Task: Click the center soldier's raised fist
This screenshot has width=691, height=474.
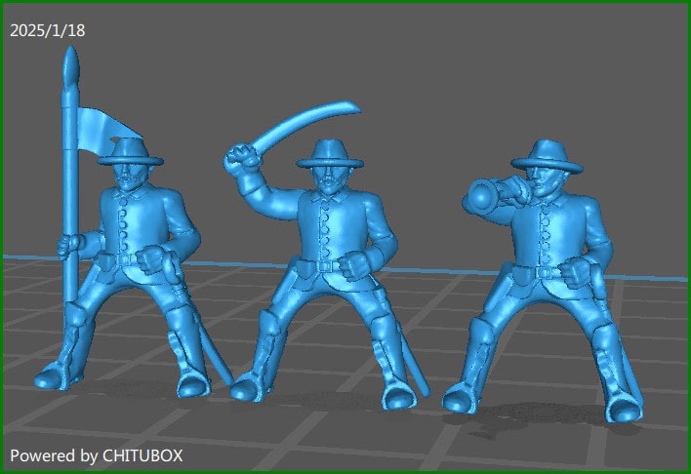Action: pyautogui.click(x=240, y=156)
